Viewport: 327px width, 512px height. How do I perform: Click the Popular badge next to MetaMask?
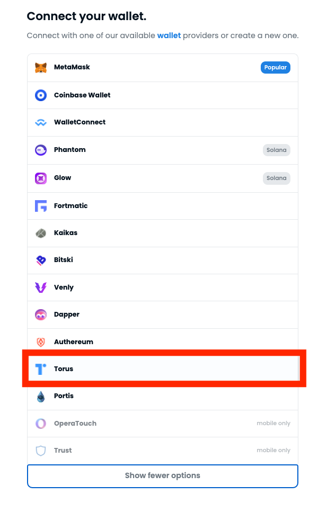pyautogui.click(x=275, y=67)
